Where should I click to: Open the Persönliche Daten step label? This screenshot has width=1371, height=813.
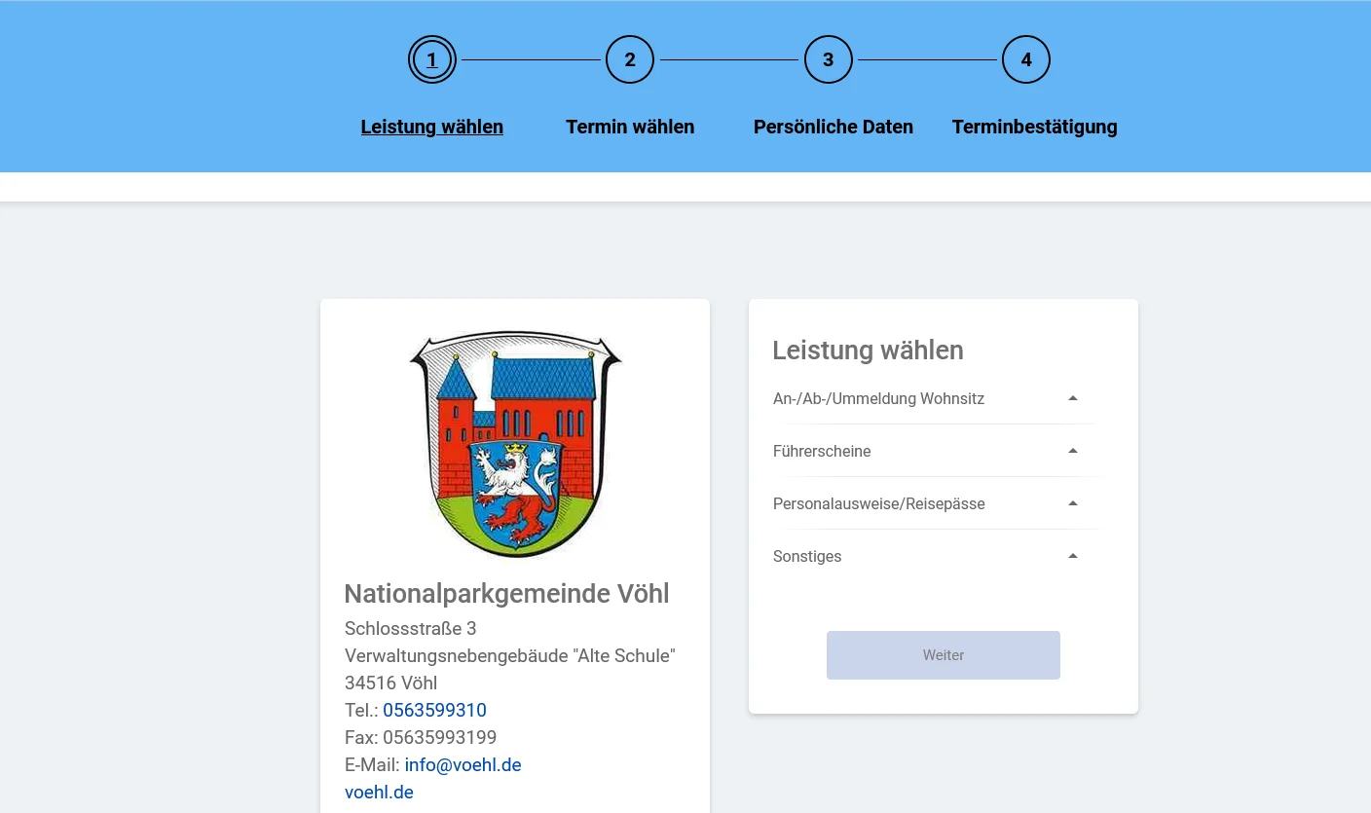coord(834,127)
